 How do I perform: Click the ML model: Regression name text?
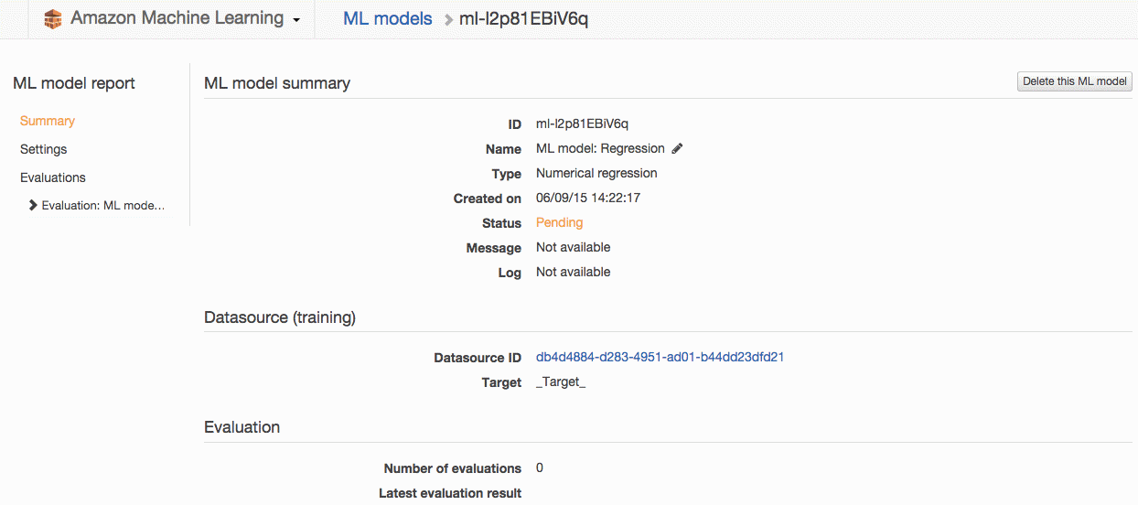(600, 148)
